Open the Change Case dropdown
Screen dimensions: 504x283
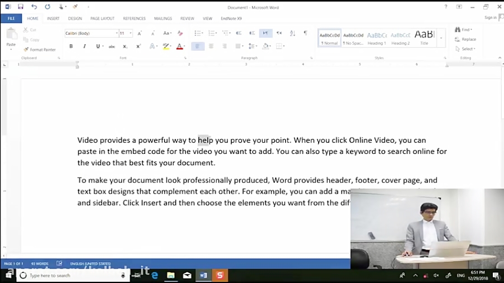[x=167, y=33]
